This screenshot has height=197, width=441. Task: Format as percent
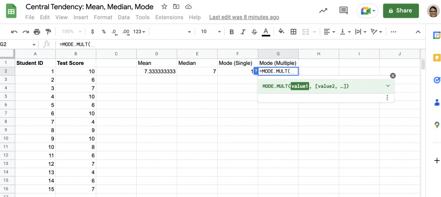tap(104, 32)
